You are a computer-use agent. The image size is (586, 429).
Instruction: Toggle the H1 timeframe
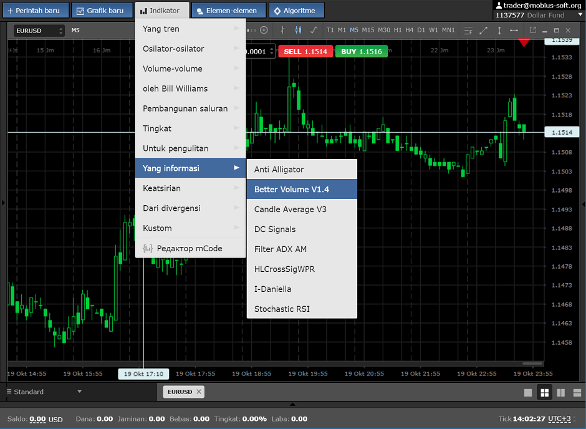click(398, 30)
